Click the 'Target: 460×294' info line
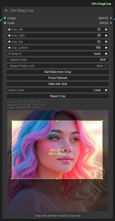 tap(25, 108)
